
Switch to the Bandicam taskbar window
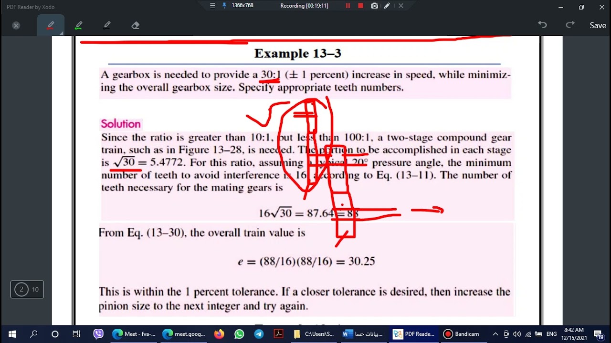tap(462, 334)
